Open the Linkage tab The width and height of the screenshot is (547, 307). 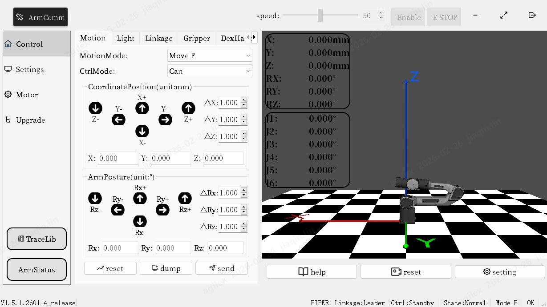(x=158, y=38)
